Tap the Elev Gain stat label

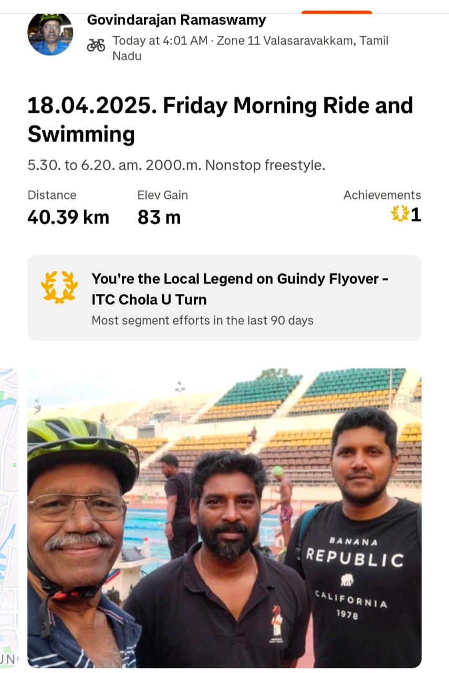pyautogui.click(x=162, y=195)
